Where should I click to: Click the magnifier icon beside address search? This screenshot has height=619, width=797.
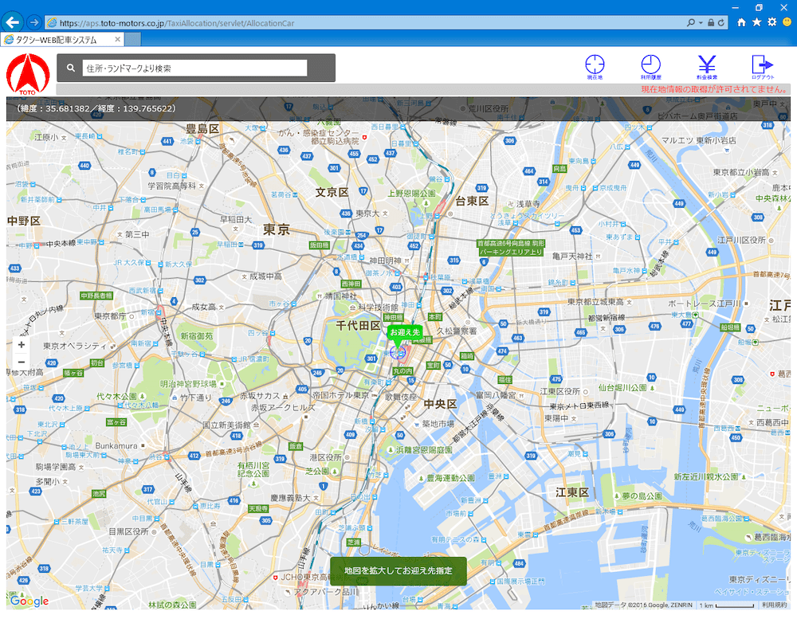click(70, 69)
